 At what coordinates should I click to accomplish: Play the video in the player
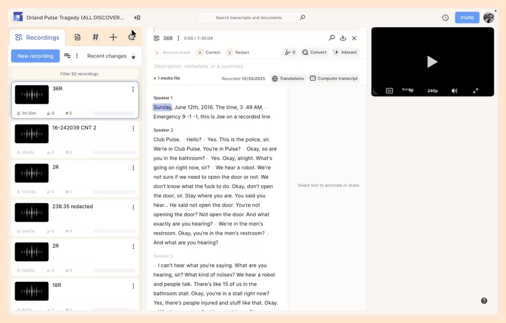click(x=432, y=61)
